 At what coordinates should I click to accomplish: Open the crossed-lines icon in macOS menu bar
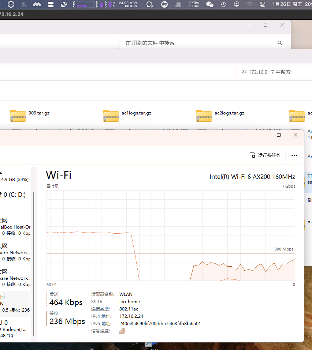point(24,4)
